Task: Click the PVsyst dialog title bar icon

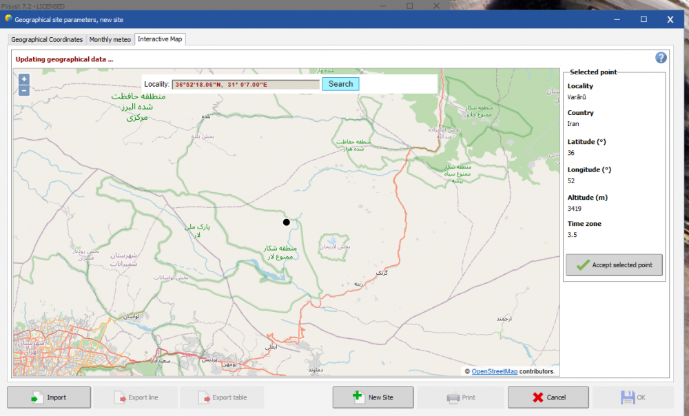Action: (8, 19)
